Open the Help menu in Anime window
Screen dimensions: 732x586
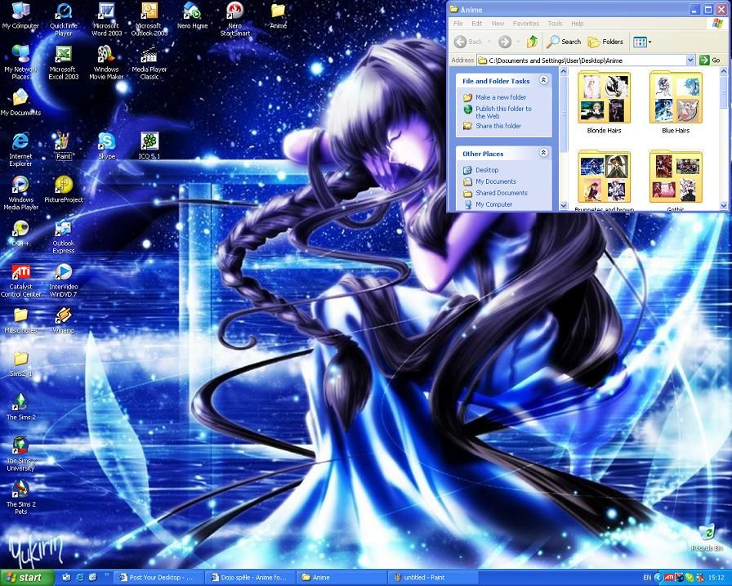pyautogui.click(x=578, y=24)
